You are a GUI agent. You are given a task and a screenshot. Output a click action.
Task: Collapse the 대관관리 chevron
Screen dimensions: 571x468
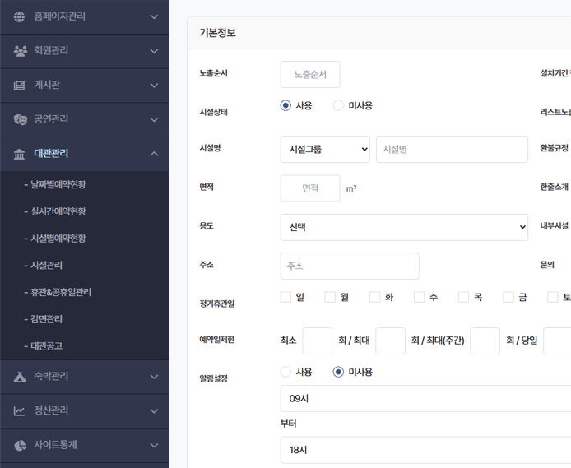[154, 154]
